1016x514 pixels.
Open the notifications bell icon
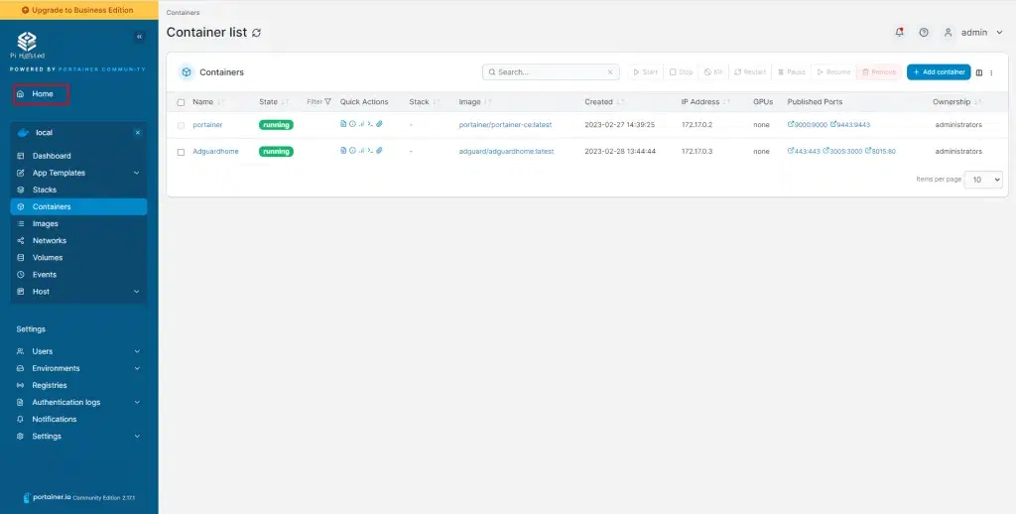point(899,33)
